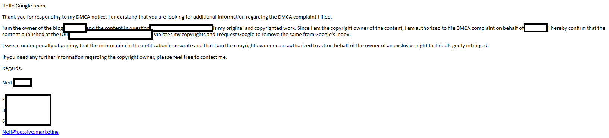Click the redacted box after "Neil" signature
The width and height of the screenshot is (609, 138).
22,82
